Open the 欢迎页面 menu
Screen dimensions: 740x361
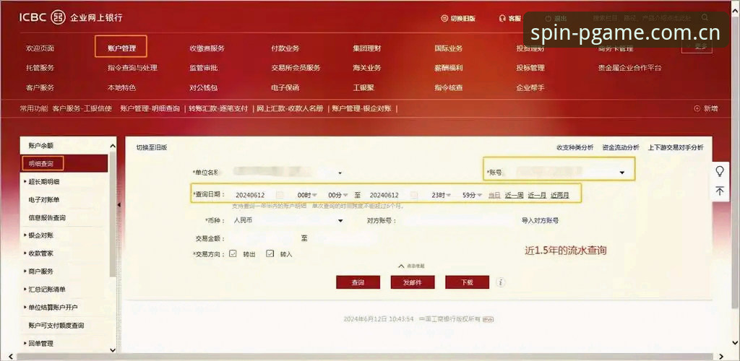point(40,48)
